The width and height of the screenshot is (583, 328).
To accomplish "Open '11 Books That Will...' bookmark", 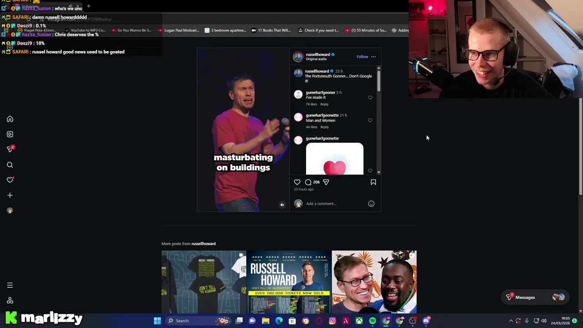I will [x=271, y=31].
